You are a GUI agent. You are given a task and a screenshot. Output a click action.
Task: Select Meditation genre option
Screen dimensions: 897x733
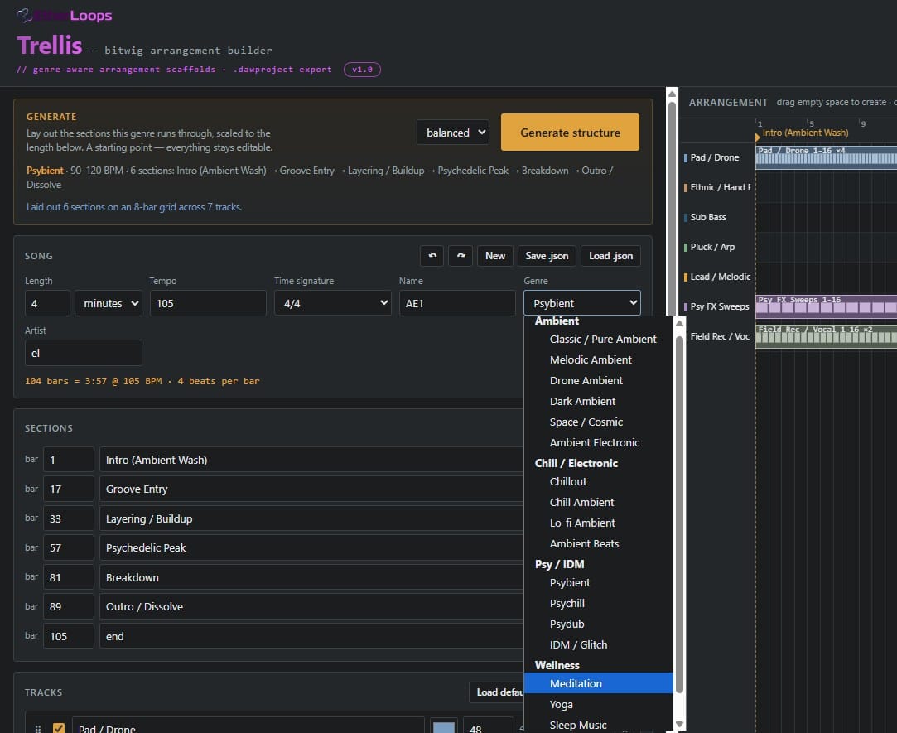click(x=598, y=683)
